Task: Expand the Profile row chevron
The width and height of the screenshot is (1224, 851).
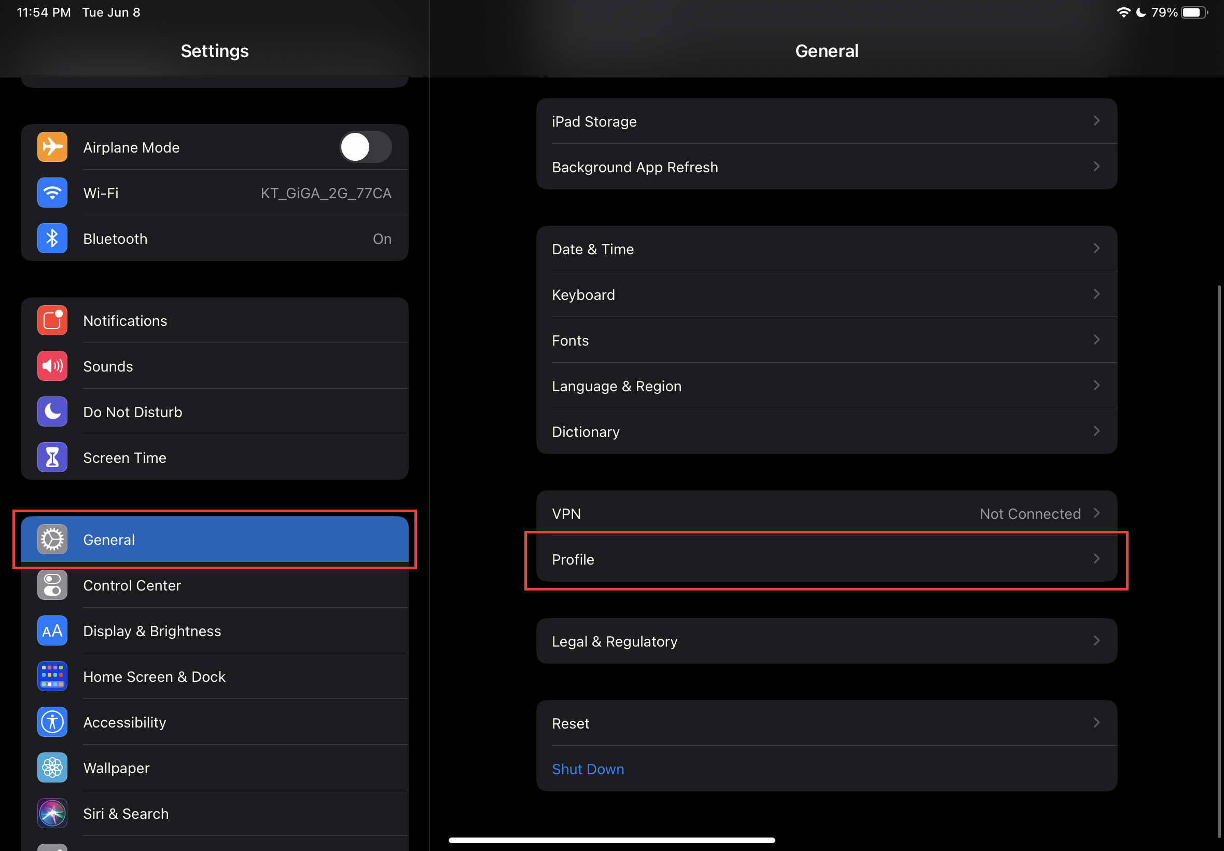Action: pos(1096,559)
